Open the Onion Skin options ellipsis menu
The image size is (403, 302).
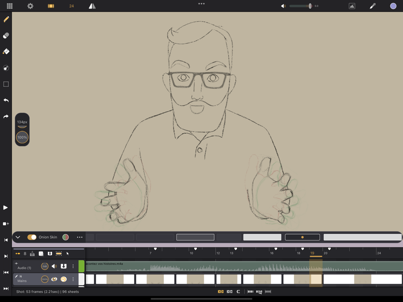tap(80, 237)
